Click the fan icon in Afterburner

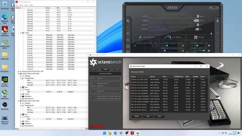(x=196, y=37)
